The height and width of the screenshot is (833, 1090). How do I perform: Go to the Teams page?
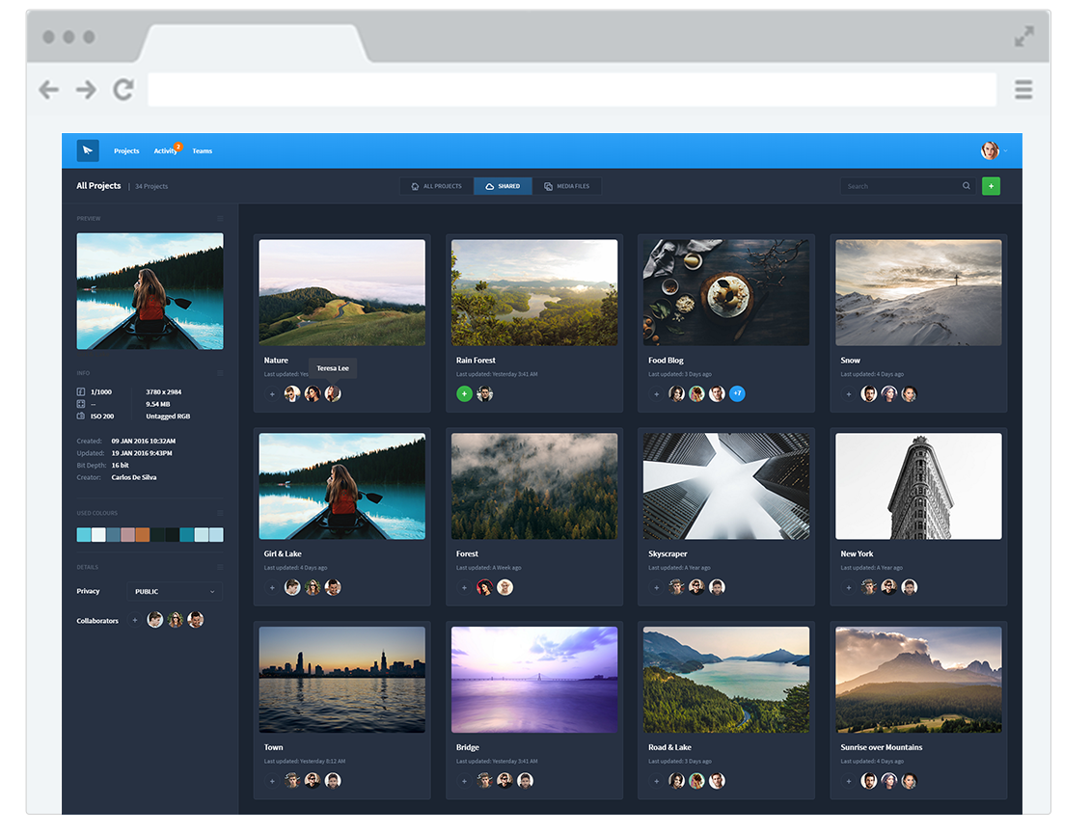pos(202,151)
